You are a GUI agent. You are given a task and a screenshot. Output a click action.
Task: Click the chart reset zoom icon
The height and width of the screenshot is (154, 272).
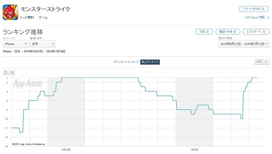click(6, 72)
